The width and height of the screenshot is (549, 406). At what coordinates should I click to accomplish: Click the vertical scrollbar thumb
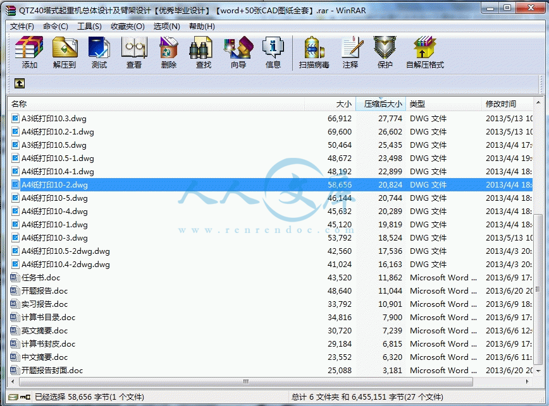(538, 289)
